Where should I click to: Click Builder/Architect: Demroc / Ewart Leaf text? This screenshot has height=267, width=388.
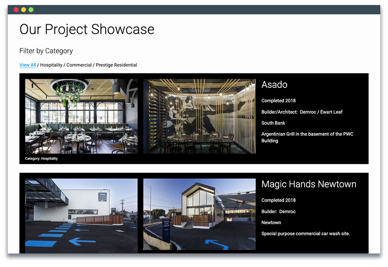pos(302,112)
